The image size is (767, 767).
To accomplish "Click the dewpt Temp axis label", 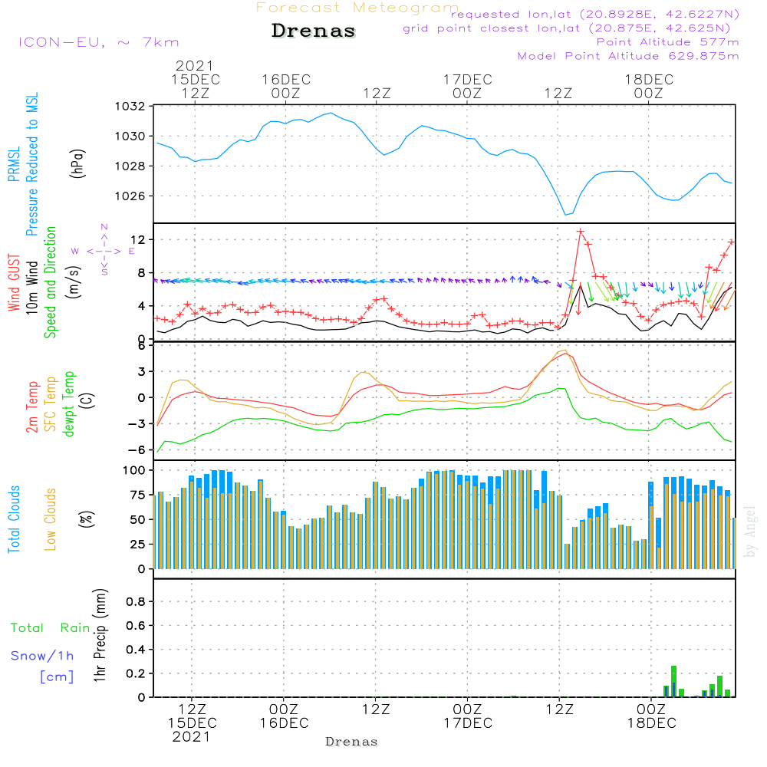I will (68, 403).
